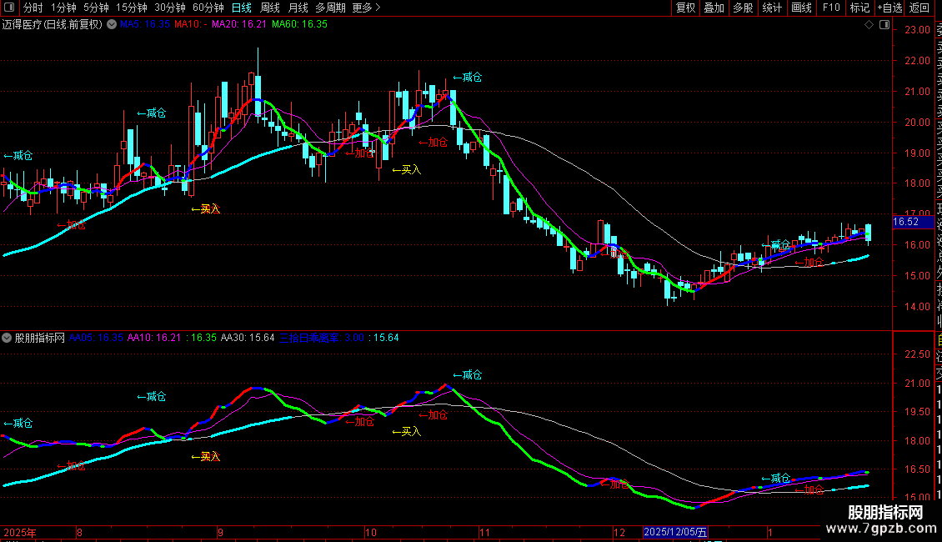Click the 23.00 price axis label
This screenshot has height=542, width=942.
917,30
